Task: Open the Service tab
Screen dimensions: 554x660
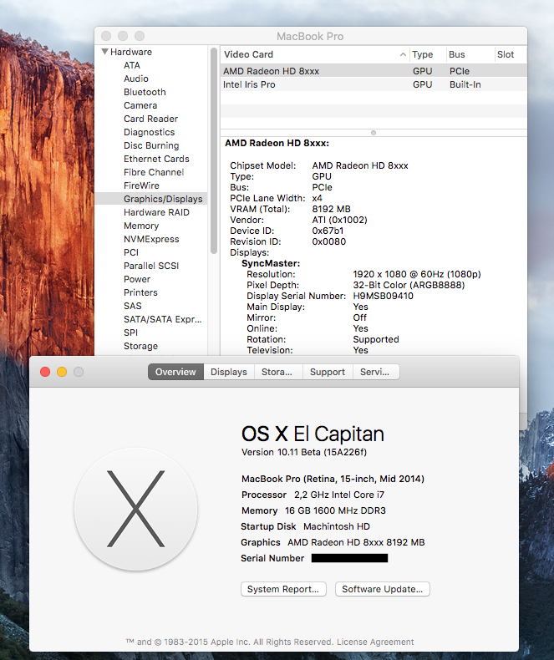Action: 375,372
